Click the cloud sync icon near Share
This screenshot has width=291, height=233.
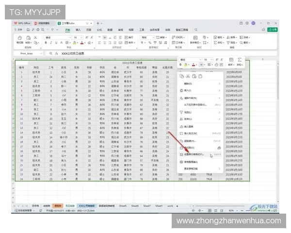coord(263,30)
